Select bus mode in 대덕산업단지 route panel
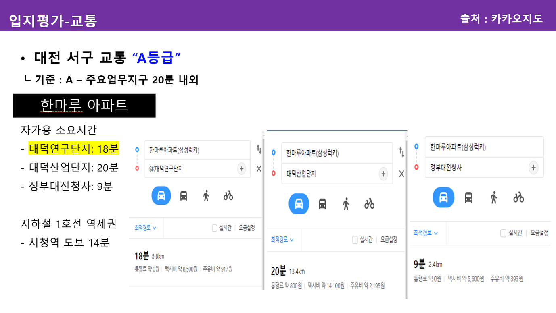 click(322, 204)
